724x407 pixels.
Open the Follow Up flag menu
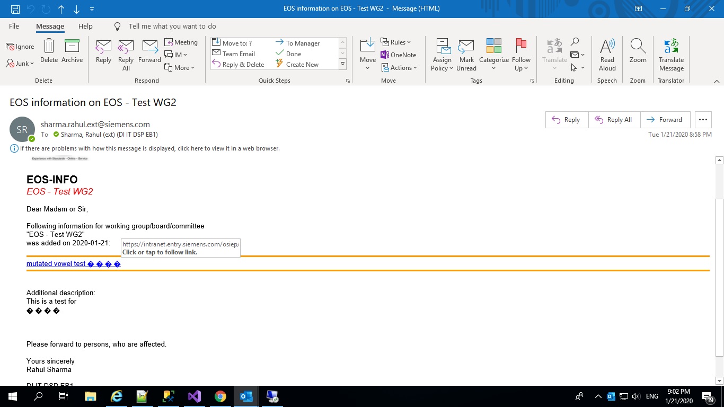tap(521, 55)
